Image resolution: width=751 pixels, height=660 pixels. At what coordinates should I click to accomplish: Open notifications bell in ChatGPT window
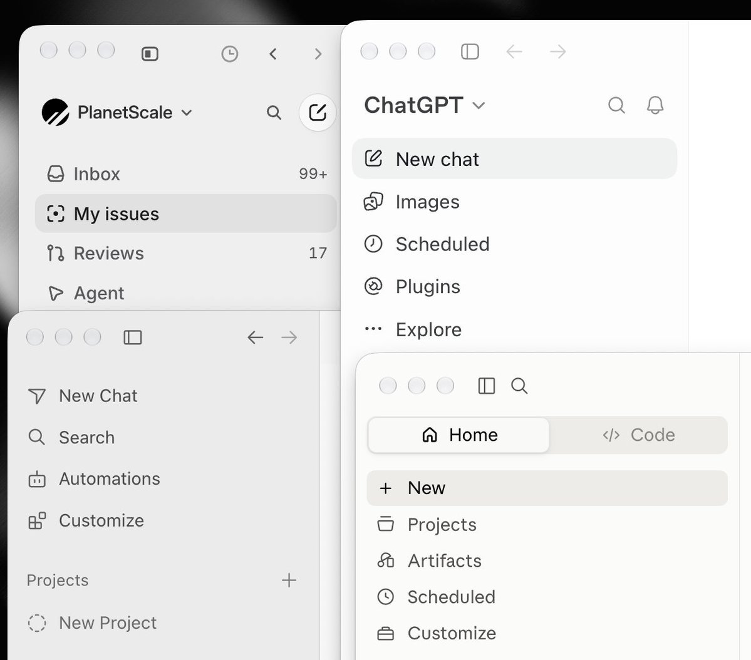click(655, 105)
